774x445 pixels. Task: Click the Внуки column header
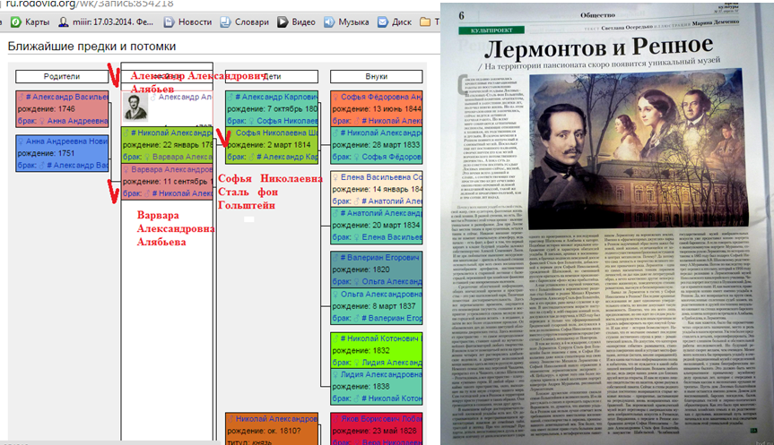click(x=376, y=76)
